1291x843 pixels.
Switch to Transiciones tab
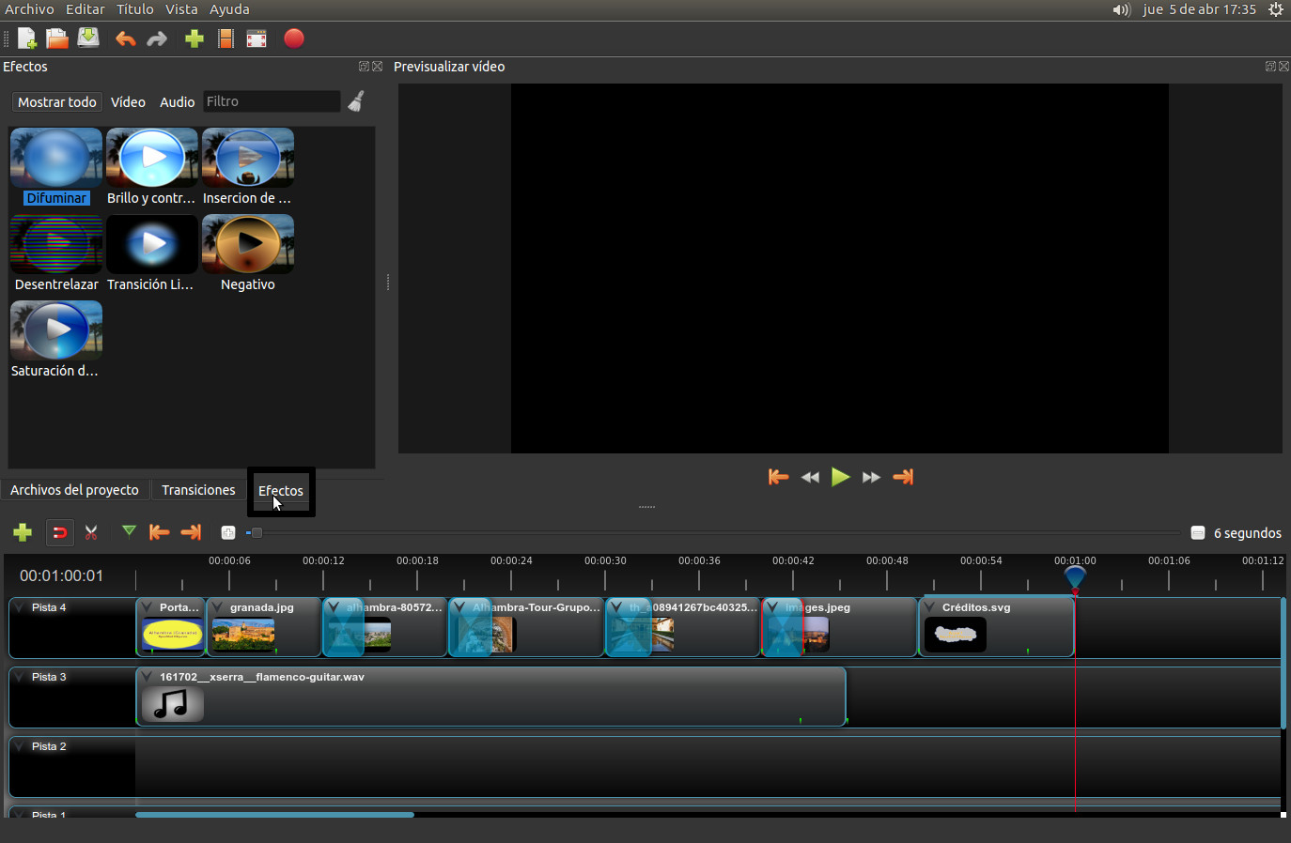click(x=198, y=490)
